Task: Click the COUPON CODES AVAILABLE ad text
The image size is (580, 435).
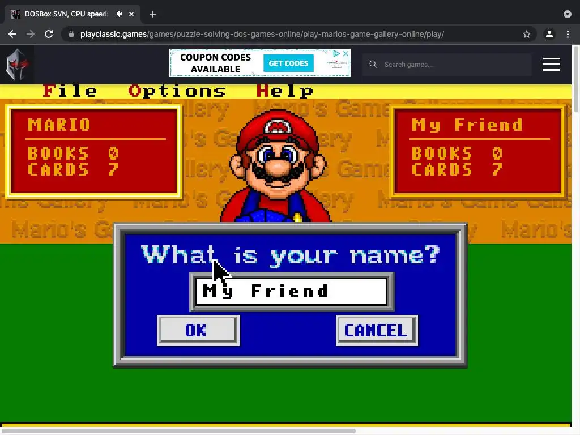Action: click(216, 63)
